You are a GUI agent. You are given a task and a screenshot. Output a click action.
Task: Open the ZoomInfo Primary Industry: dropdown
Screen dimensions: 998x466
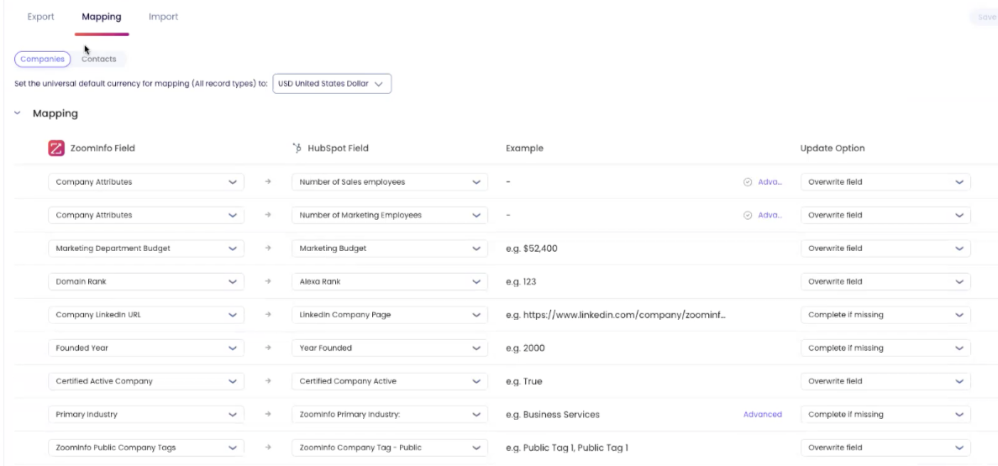(390, 415)
